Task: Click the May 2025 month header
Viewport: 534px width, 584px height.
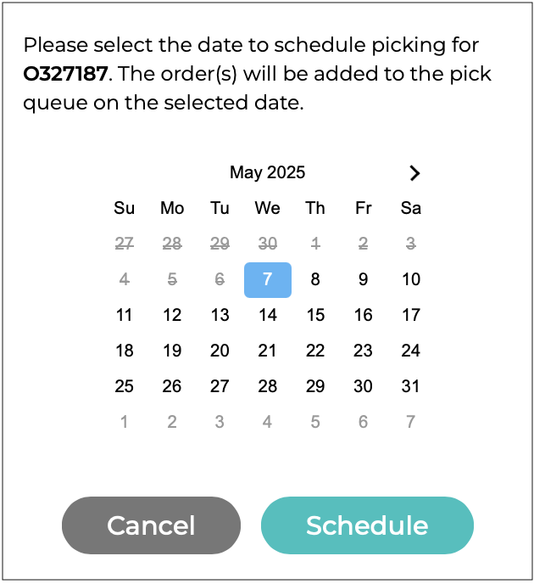Action: pyautogui.click(x=267, y=173)
